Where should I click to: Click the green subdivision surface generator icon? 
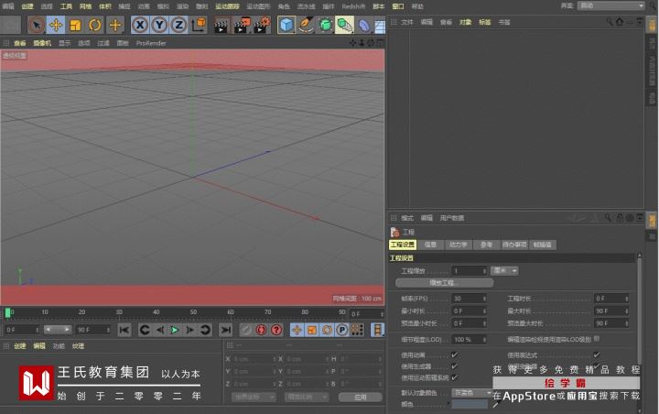(325, 26)
